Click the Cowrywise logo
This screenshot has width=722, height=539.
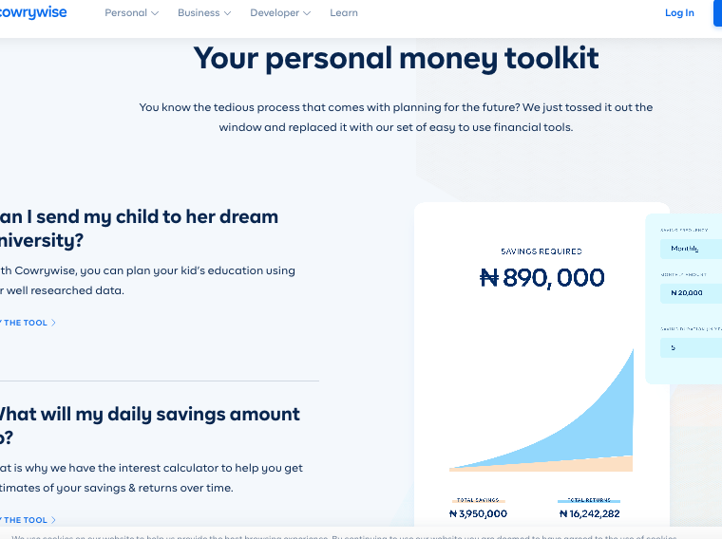pyautogui.click(x=33, y=12)
